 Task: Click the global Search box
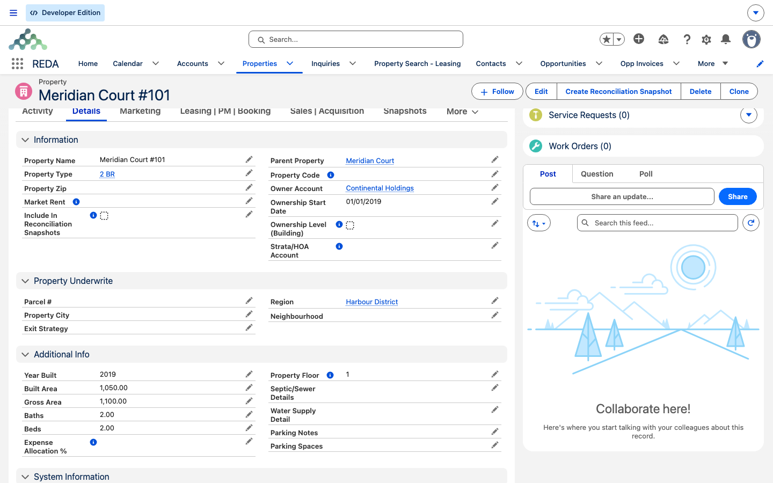click(x=356, y=39)
